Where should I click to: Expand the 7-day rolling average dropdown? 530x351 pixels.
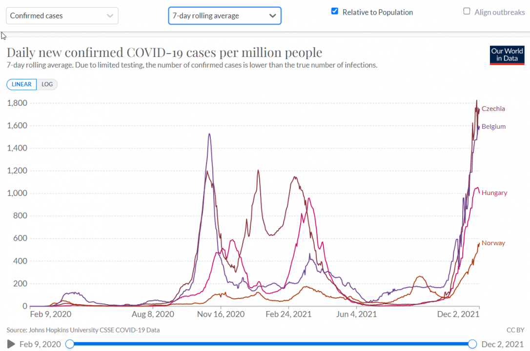[224, 16]
